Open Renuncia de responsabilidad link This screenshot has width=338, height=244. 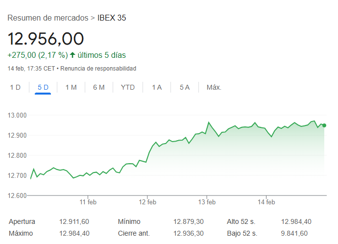click(x=98, y=69)
